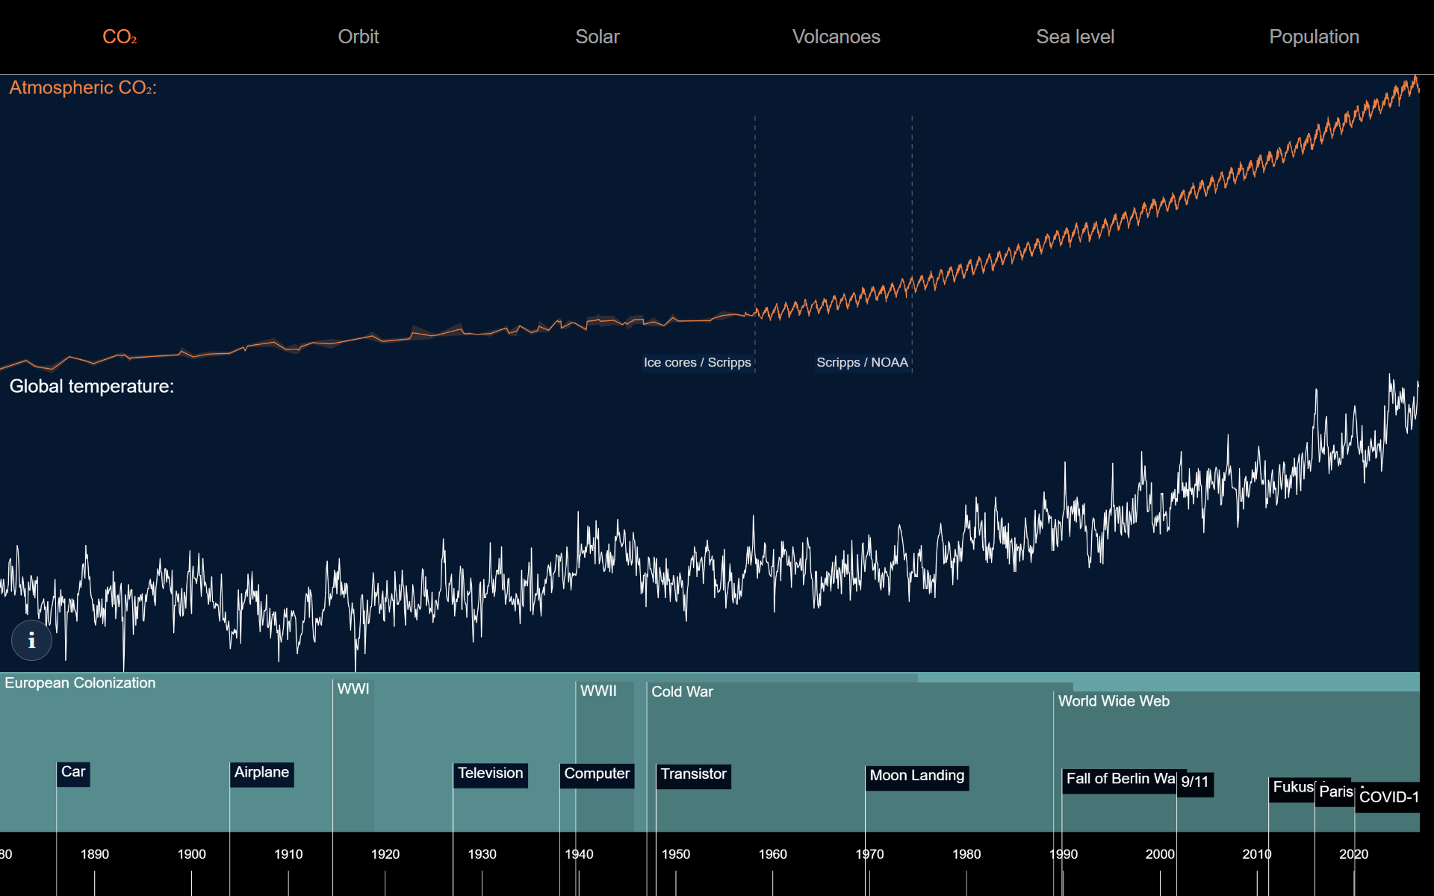Screen dimensions: 1434x896
Task: Click the Transistor event label
Action: point(693,776)
